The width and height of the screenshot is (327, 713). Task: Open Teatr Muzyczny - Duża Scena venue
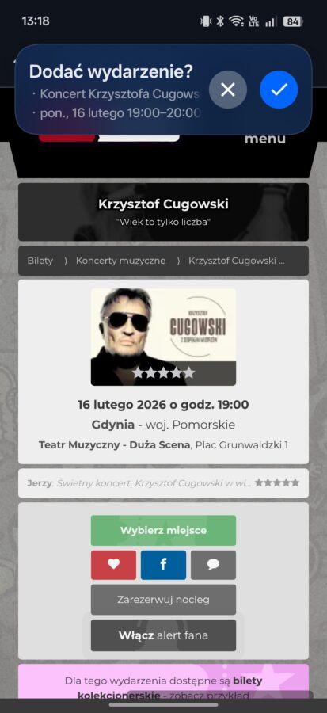[114, 444]
